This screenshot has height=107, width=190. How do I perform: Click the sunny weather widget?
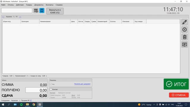tap(145, 105)
